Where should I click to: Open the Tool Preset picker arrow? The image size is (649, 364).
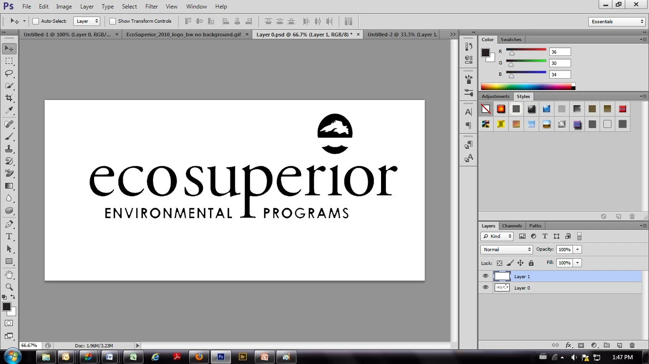(24, 21)
